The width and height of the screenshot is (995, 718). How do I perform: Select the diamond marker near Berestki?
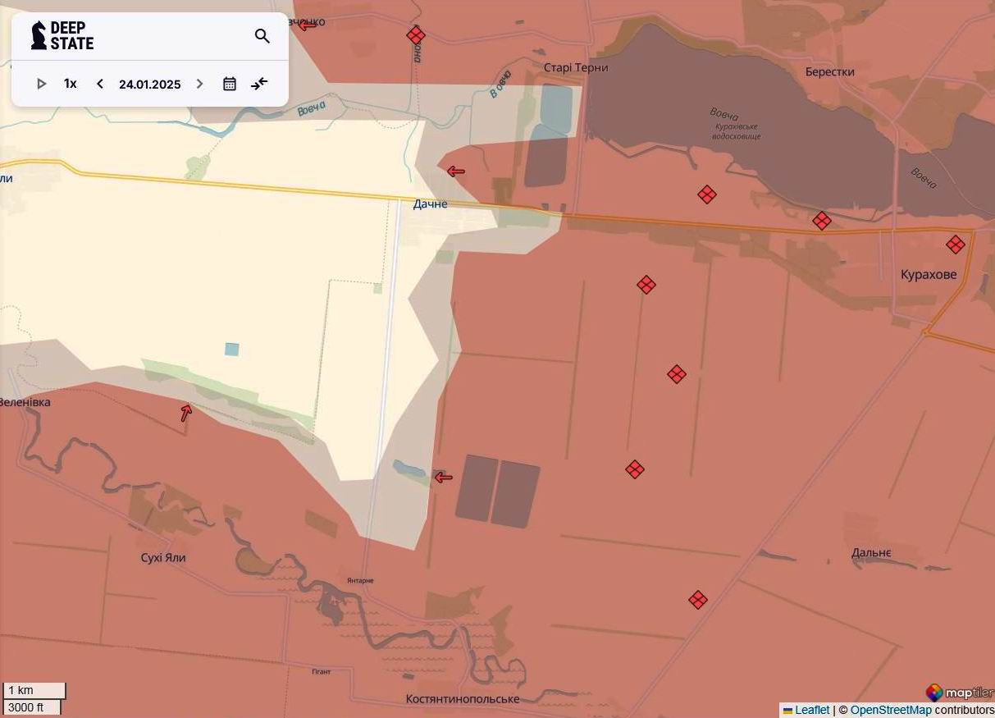point(821,220)
